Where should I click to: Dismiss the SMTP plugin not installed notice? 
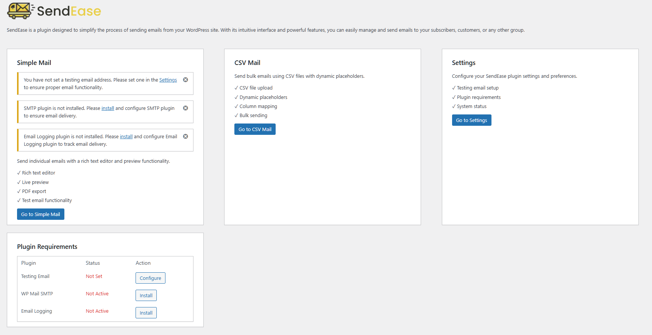[186, 108]
